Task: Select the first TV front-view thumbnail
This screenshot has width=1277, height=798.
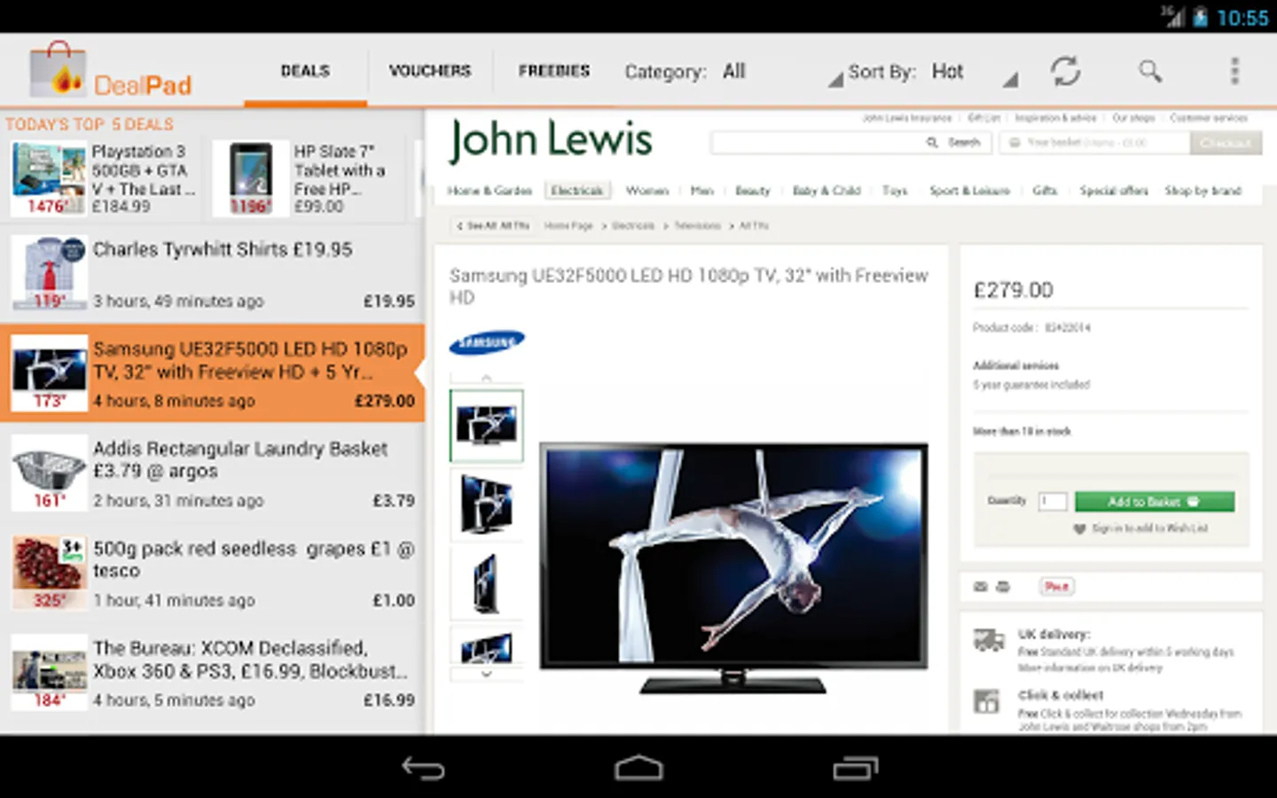Action: coord(486,426)
